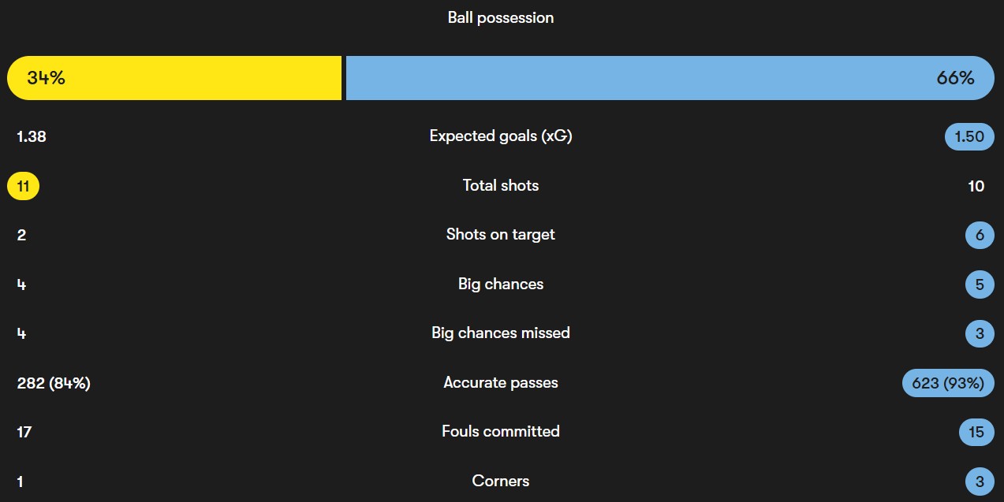Image resolution: width=1004 pixels, height=502 pixels.
Task: Click the yellow 11 total shots badge
Action: pyautogui.click(x=23, y=186)
